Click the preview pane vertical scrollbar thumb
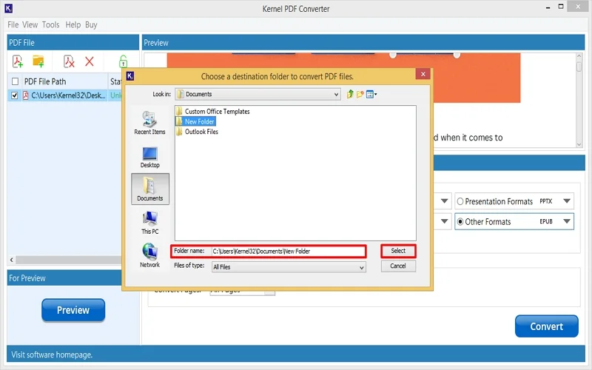 coord(579,67)
